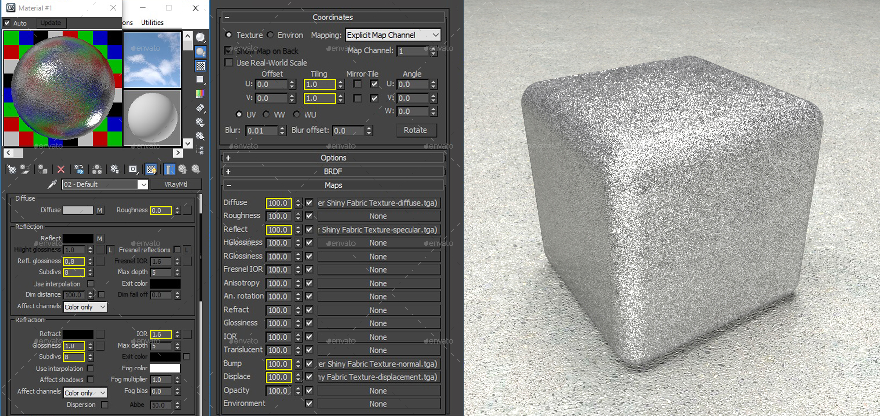Click the Rotate button in Coordinates
Viewport: 880px width, 416px height.
pyautogui.click(x=415, y=130)
